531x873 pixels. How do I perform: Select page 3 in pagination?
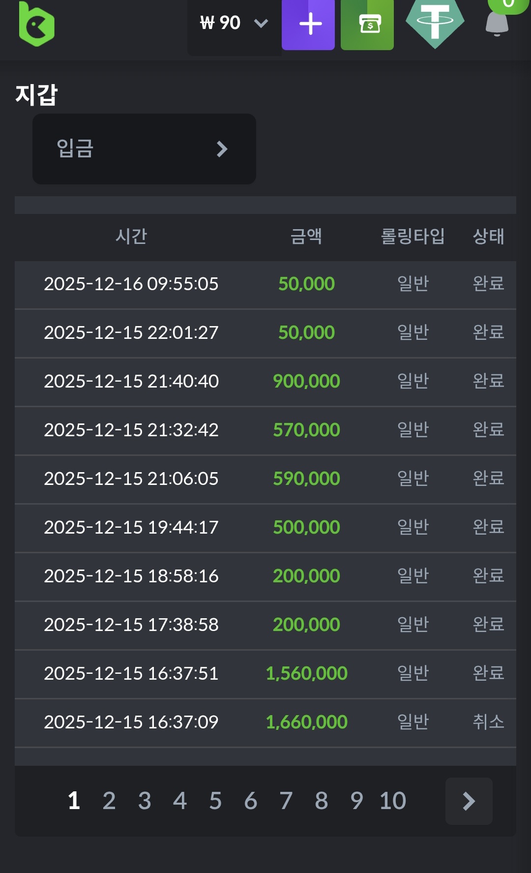(x=145, y=801)
